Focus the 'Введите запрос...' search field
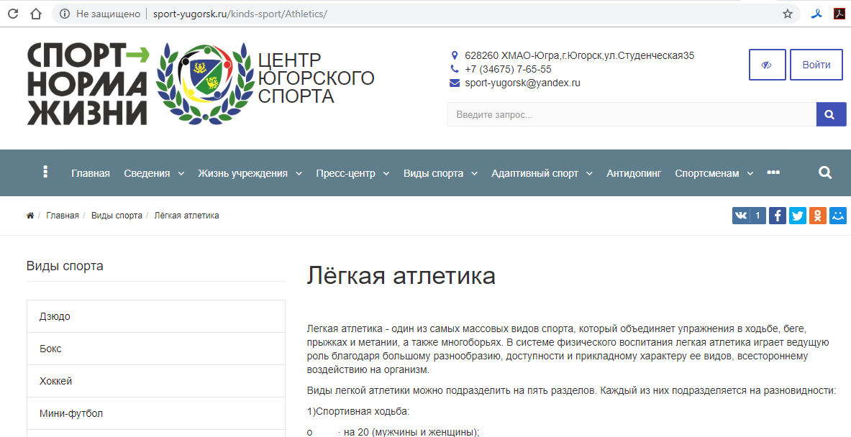This screenshot has height=437, width=851. click(x=632, y=114)
